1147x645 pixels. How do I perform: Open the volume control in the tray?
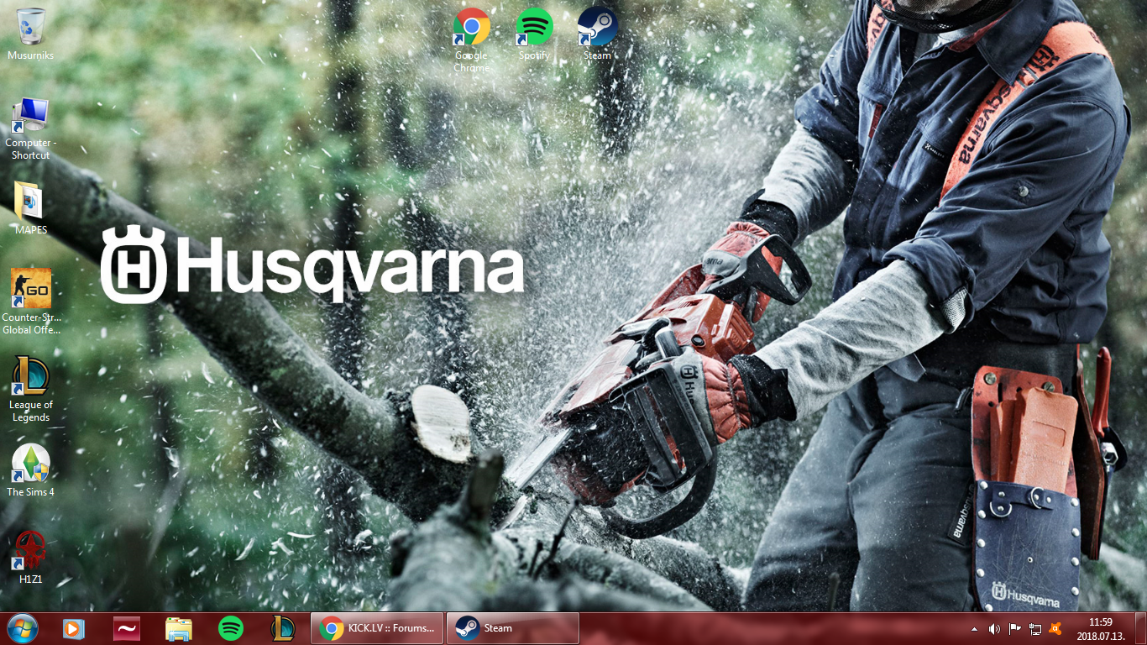click(994, 628)
